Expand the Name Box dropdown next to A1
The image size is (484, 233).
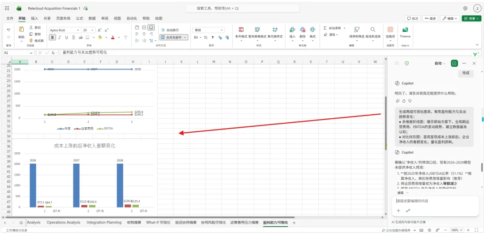pos(31,53)
